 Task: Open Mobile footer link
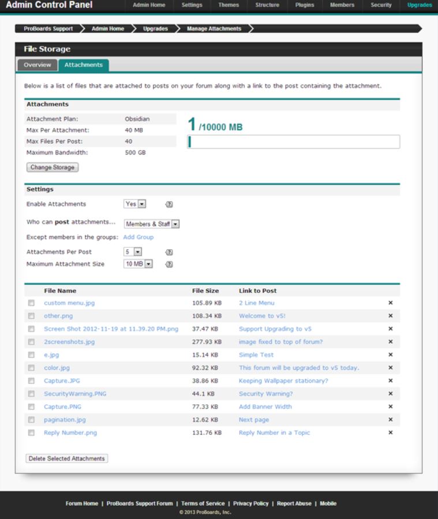[x=328, y=503]
